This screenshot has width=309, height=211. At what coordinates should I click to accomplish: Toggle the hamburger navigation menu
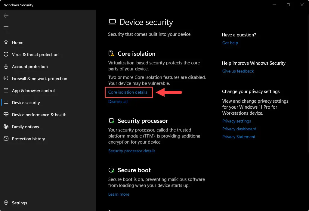(6, 28)
